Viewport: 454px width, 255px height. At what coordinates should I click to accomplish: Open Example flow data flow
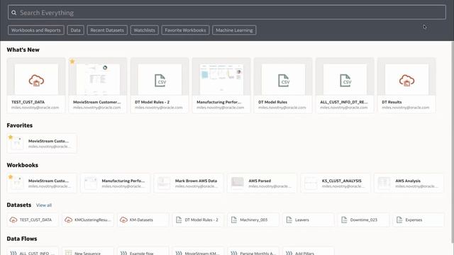pos(143,251)
